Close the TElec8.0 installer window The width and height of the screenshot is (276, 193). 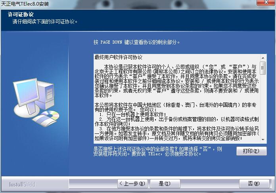(x=262, y=3)
